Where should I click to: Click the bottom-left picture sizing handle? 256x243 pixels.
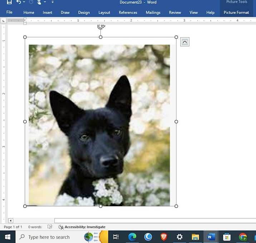click(x=25, y=206)
